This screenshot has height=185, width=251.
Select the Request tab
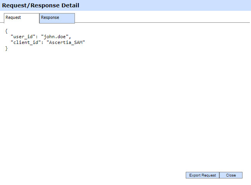pyautogui.click(x=21, y=18)
